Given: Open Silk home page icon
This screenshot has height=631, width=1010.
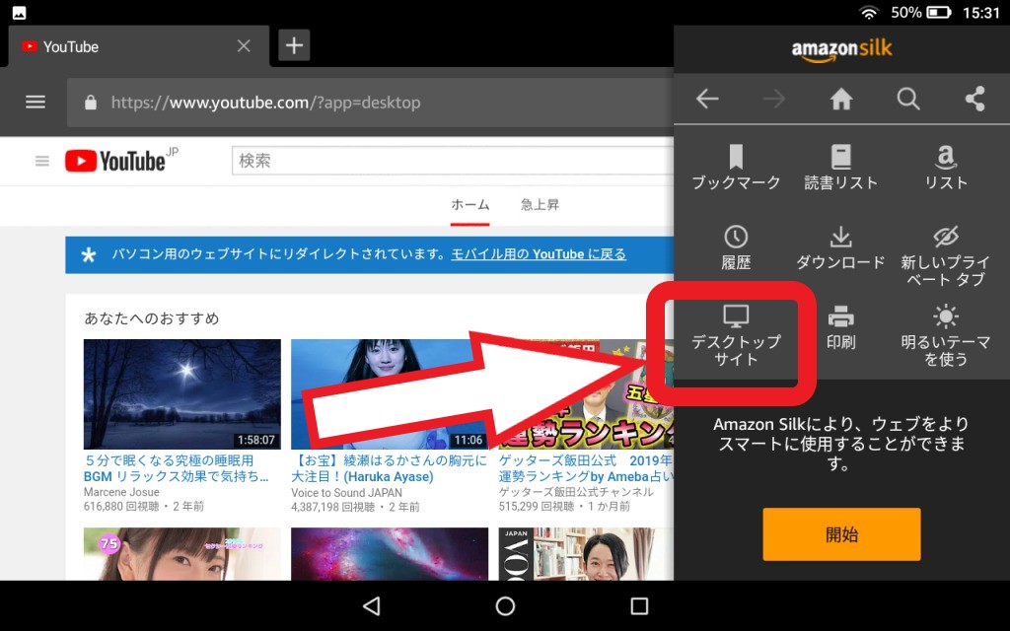Looking at the screenshot, I should point(841,99).
